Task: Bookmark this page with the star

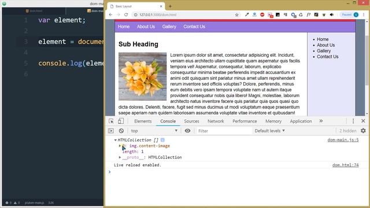Action: pos(236,15)
